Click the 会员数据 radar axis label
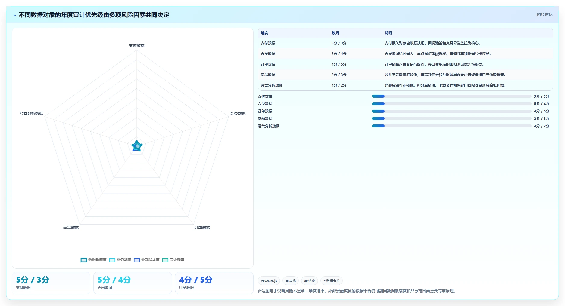Screen dimensions: 565x306 (238, 113)
